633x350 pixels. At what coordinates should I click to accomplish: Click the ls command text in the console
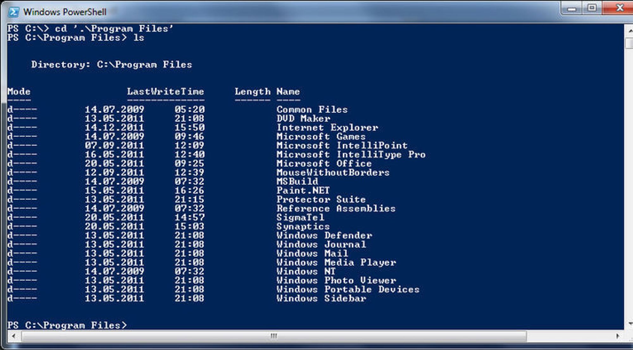(x=140, y=38)
